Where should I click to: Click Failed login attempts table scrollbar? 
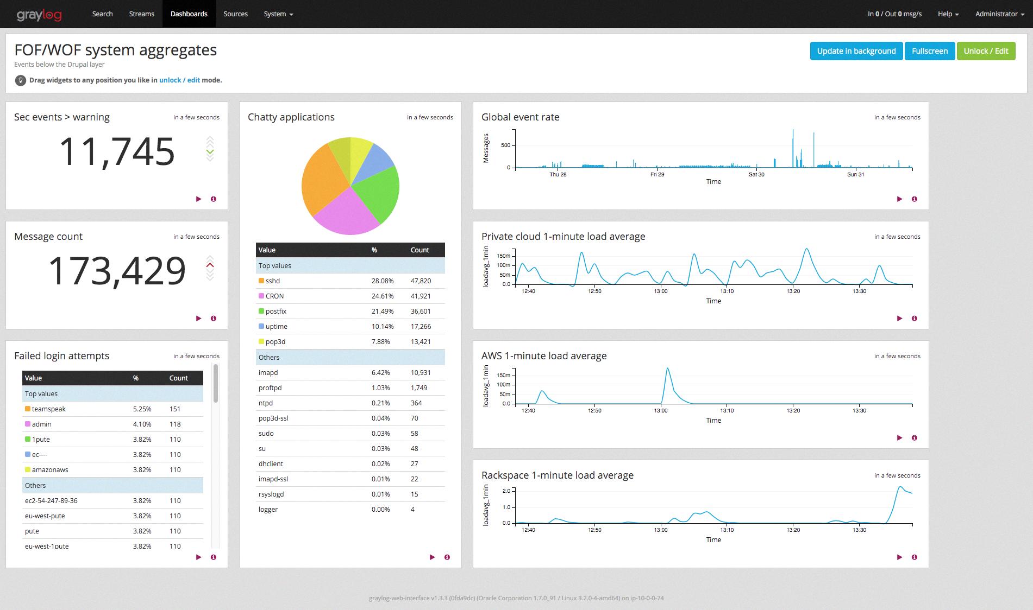[216, 384]
